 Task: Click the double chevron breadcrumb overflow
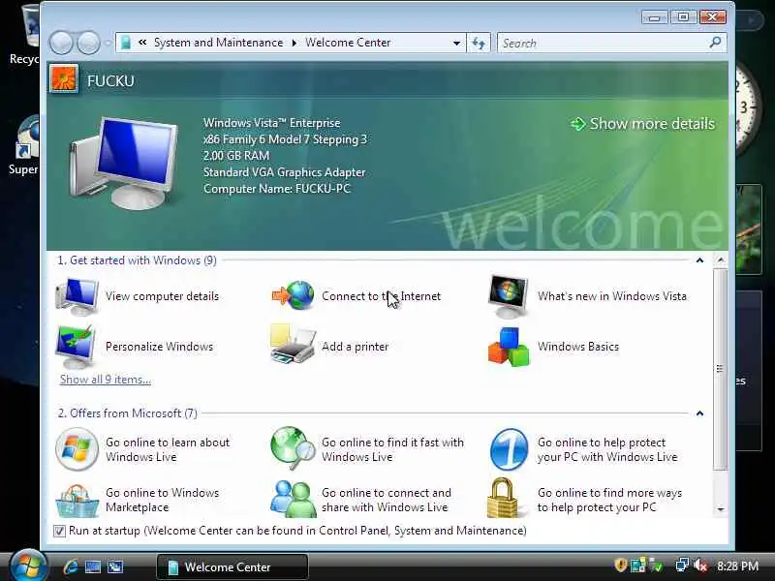[142, 43]
